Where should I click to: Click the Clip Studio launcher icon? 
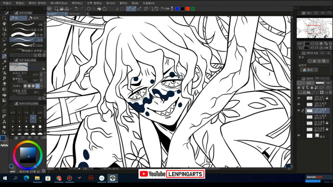[49, 9]
